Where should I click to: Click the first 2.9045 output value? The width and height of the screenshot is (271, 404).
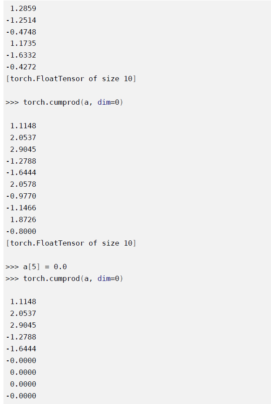[23, 149]
